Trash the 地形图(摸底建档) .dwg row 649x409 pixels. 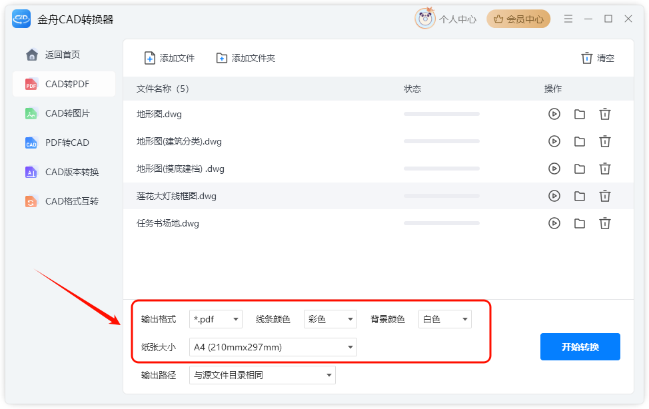point(605,169)
